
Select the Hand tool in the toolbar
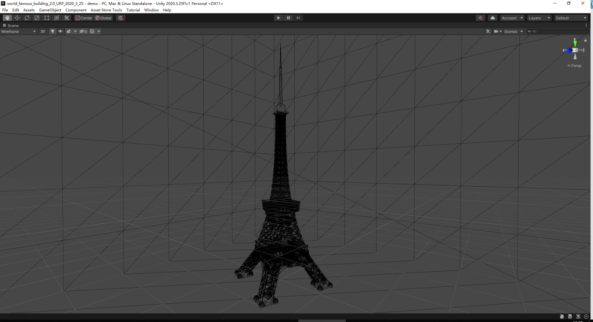[x=7, y=18]
